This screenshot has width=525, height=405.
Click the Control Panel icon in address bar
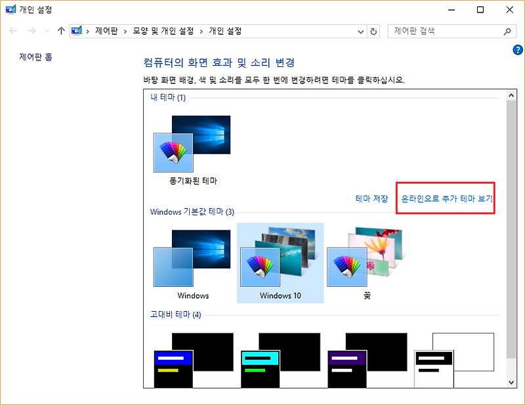[77, 31]
